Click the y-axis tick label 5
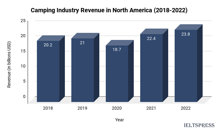 coord(24,81)
